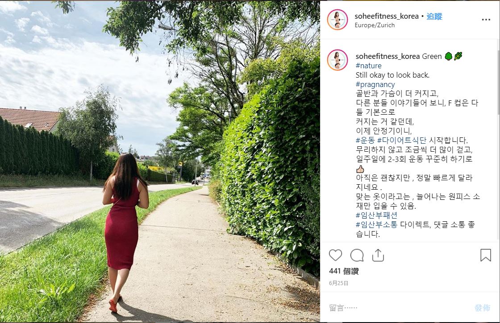This screenshot has width=500, height=323.
Task: Click the 6月25日 post date
Action: tap(339, 283)
